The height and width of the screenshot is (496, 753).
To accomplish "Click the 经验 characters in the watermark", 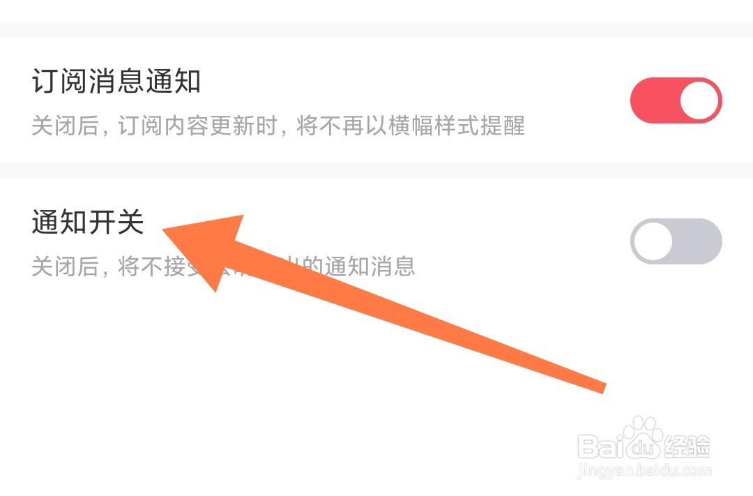I will (x=687, y=446).
